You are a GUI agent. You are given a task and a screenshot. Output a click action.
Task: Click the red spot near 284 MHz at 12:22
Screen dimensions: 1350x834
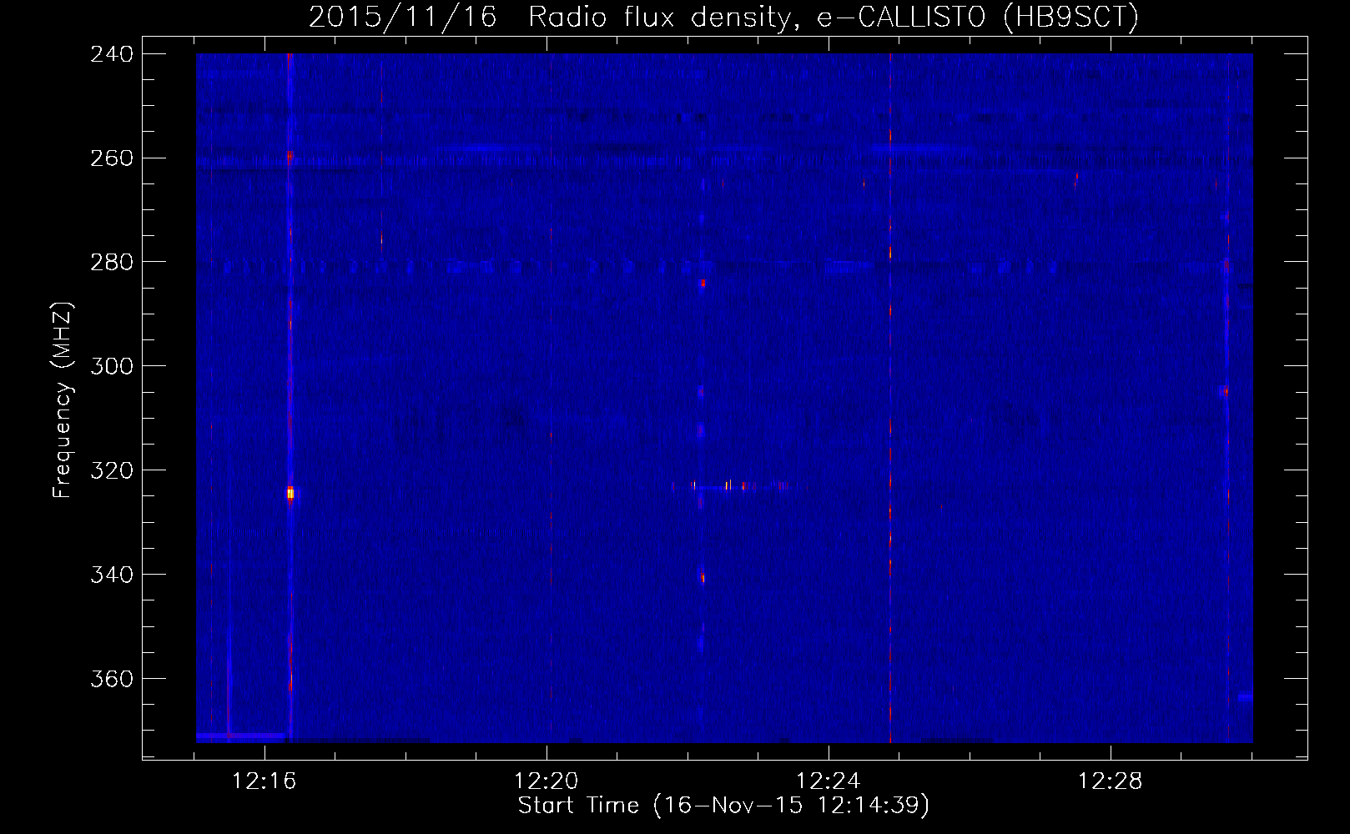pos(703,284)
